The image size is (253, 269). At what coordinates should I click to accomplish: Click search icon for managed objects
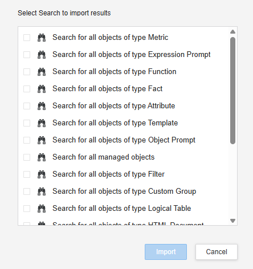pos(42,157)
